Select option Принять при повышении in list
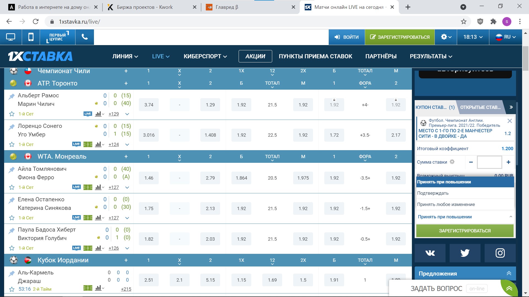The image size is (529, 297). click(465, 182)
